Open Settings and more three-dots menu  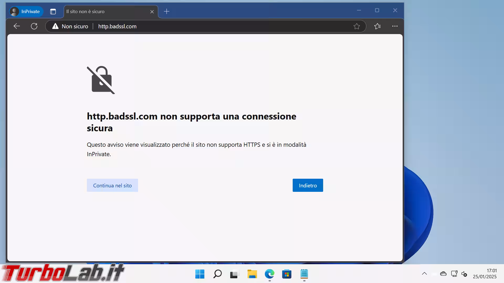click(395, 26)
